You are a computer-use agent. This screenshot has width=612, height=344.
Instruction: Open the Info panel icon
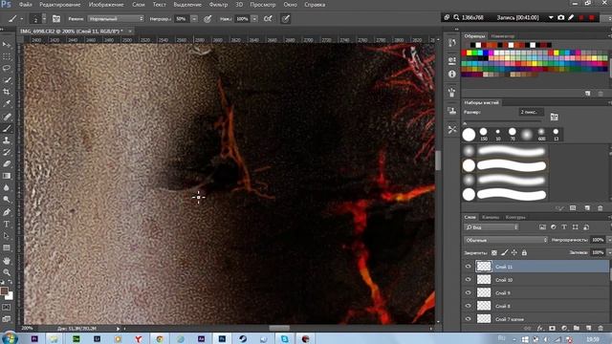point(452,74)
